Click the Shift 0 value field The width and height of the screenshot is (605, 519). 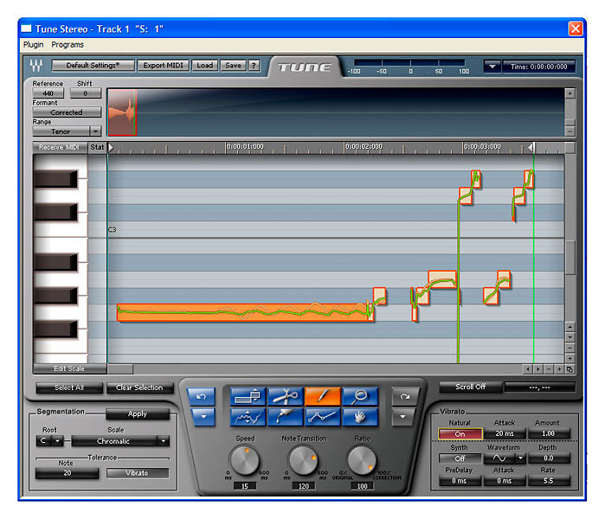pyautogui.click(x=86, y=93)
